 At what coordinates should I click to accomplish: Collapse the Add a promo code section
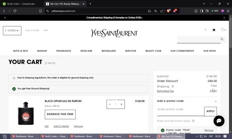(x=216, y=101)
